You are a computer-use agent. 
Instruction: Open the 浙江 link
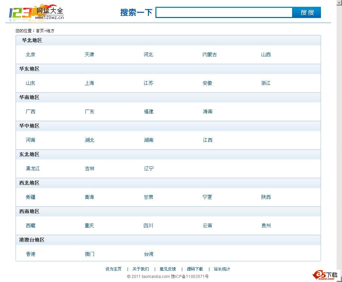(x=266, y=83)
